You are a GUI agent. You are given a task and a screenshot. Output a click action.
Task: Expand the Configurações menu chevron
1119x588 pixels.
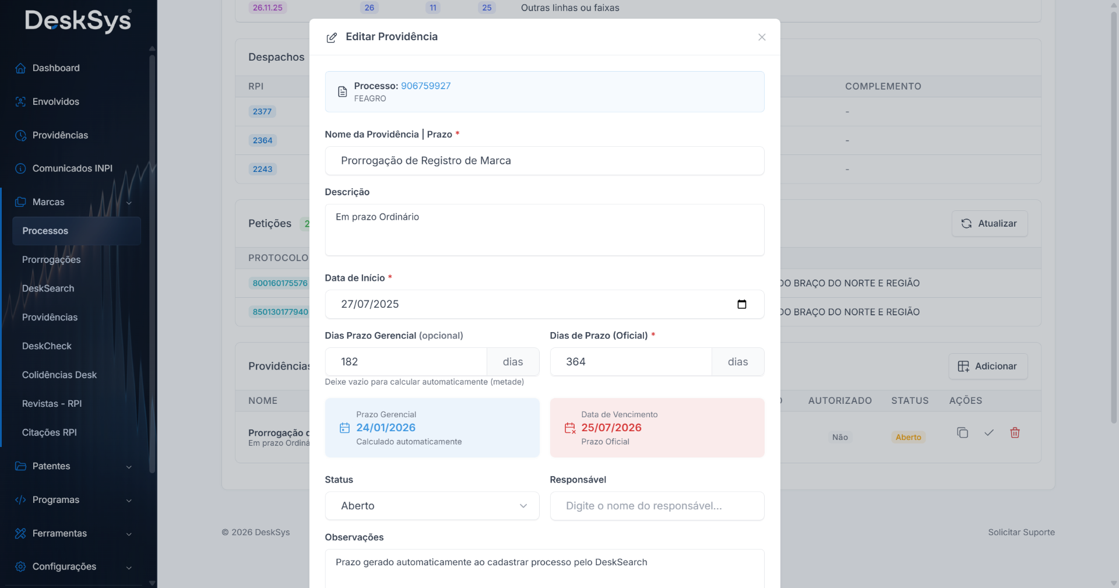[129, 567]
